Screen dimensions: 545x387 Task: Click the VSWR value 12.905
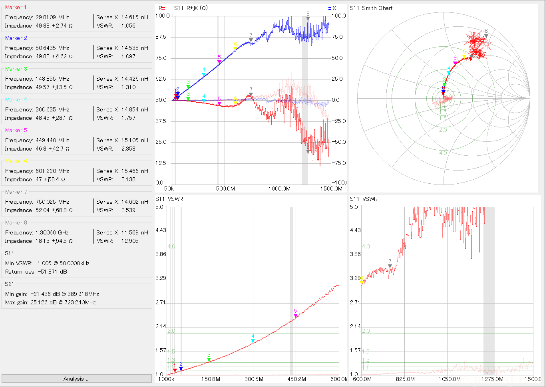coord(130,241)
